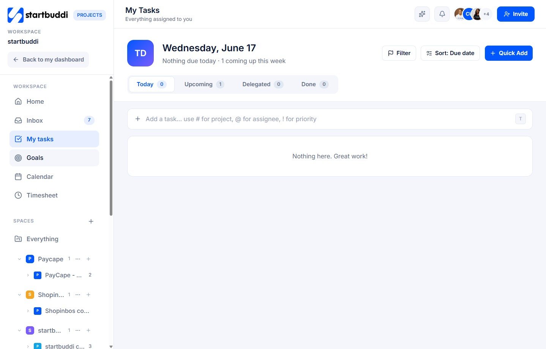Click the back arrow icon to dashboard

click(16, 60)
